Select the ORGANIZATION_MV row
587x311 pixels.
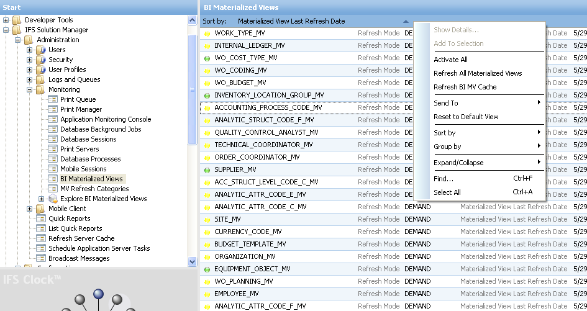[393, 256]
